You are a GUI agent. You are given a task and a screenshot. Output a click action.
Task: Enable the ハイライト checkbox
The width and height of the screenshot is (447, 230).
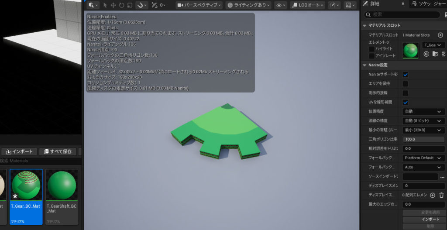coord(371,49)
